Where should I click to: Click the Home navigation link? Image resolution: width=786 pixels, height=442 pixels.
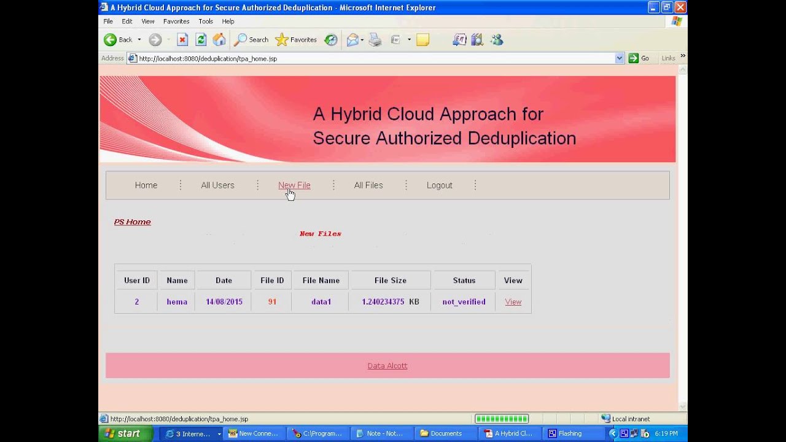(x=146, y=185)
